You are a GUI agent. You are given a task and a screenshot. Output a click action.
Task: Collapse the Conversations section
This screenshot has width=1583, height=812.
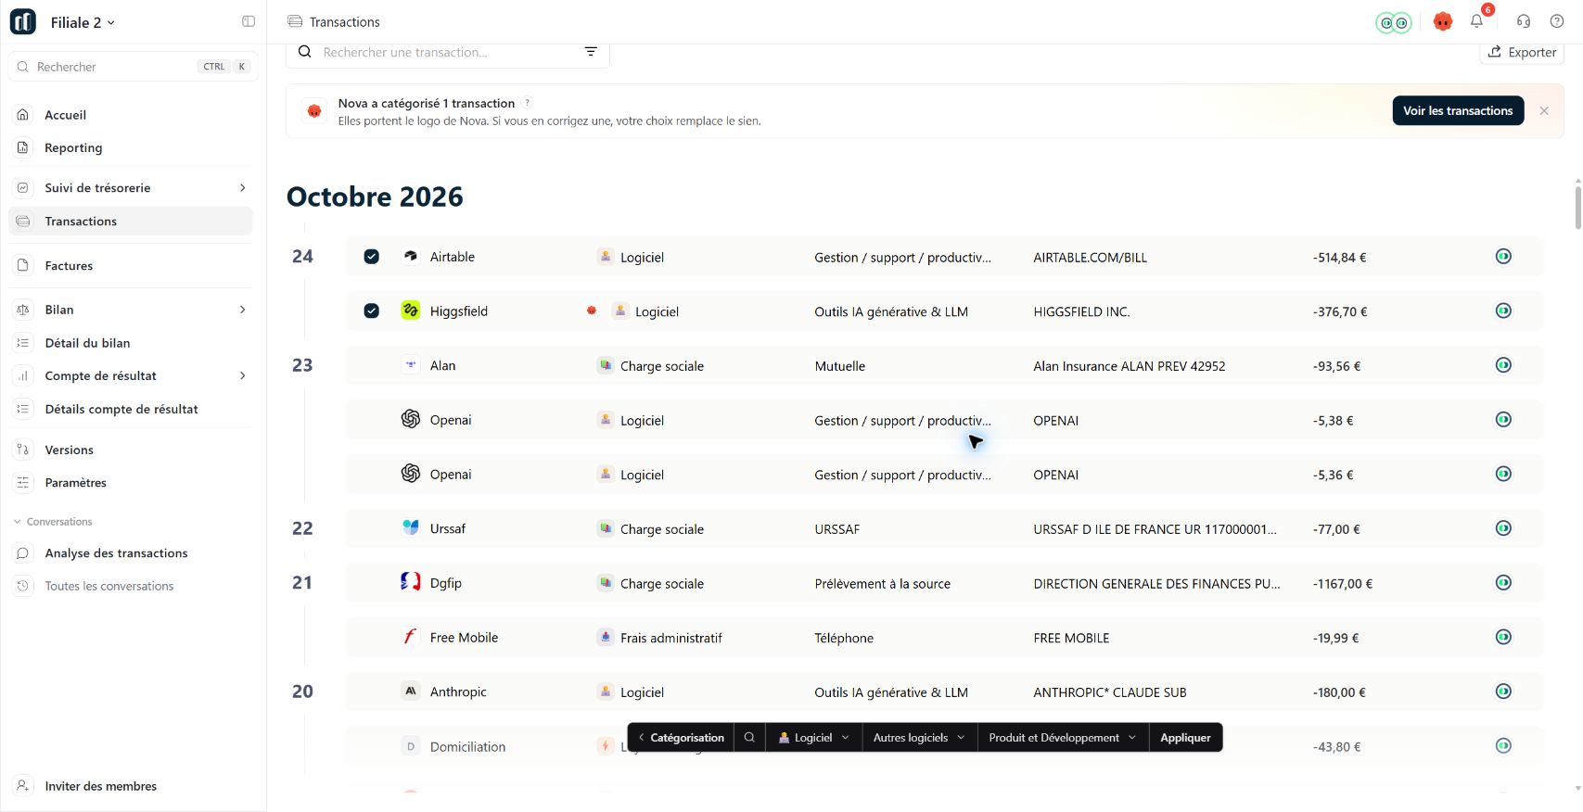pyautogui.click(x=54, y=522)
